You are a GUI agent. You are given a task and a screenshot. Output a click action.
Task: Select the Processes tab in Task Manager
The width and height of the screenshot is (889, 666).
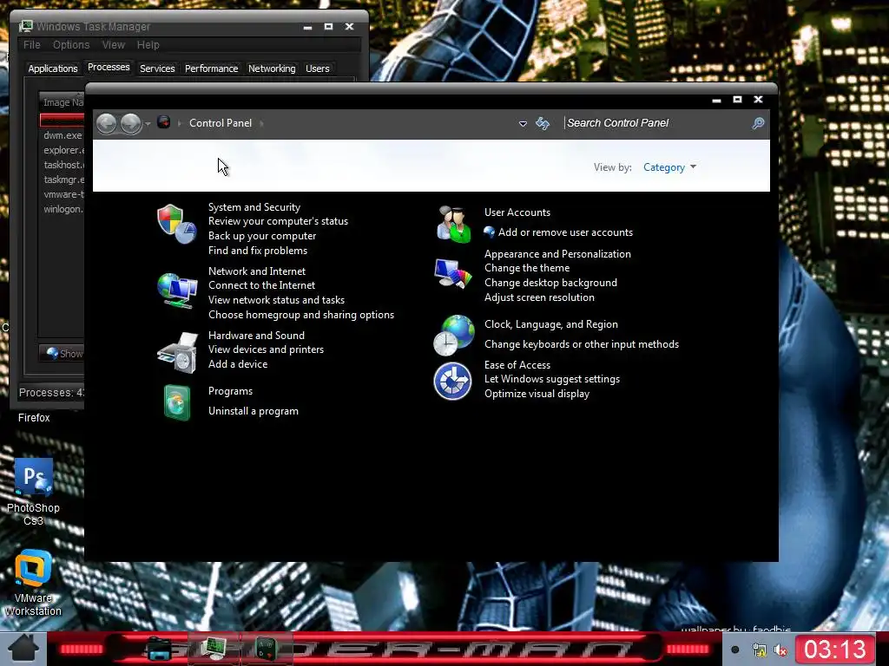coord(109,68)
